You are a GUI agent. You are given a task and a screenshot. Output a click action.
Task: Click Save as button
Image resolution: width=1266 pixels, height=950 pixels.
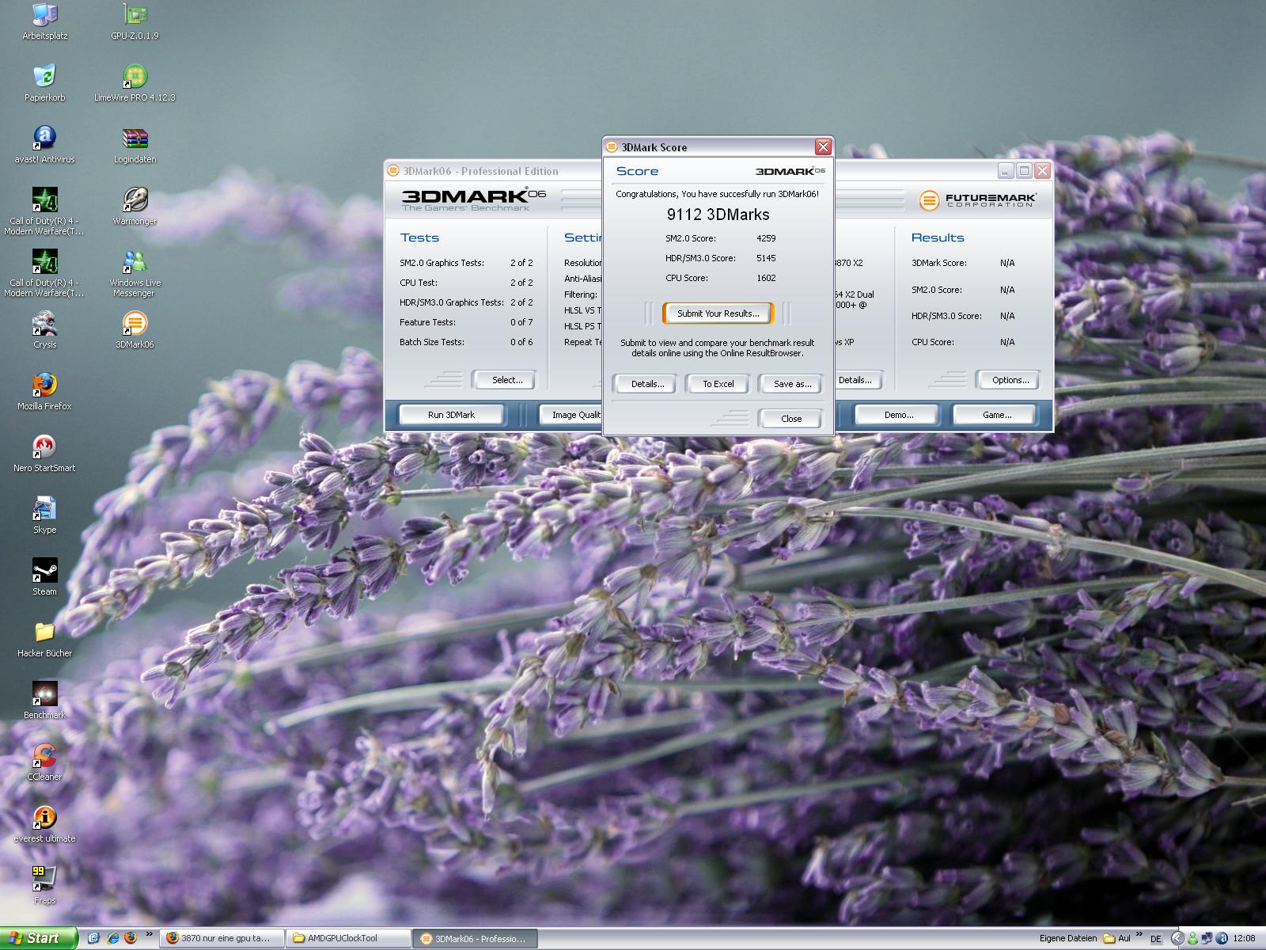coord(791,384)
